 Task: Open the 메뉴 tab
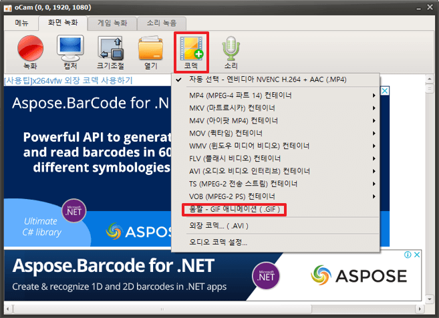coord(21,23)
